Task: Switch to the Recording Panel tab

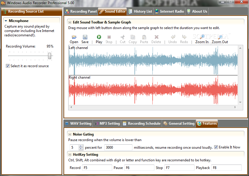Action: coord(81,11)
